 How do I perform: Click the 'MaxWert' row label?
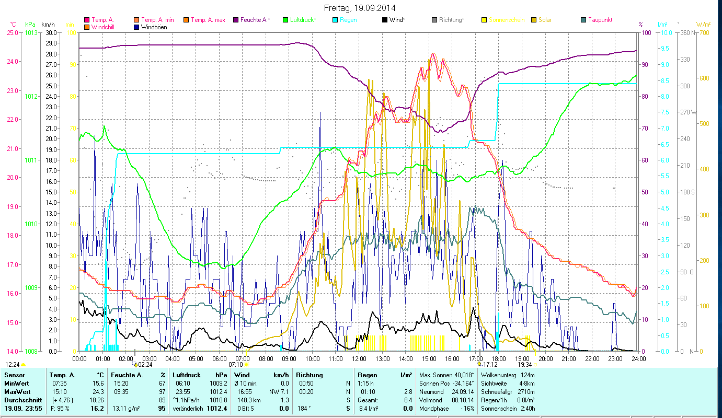click(18, 391)
